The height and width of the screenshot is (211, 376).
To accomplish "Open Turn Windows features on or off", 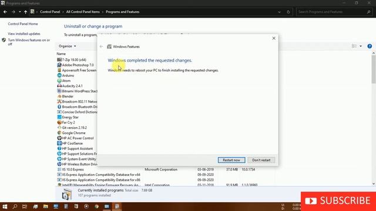I will coord(29,42).
